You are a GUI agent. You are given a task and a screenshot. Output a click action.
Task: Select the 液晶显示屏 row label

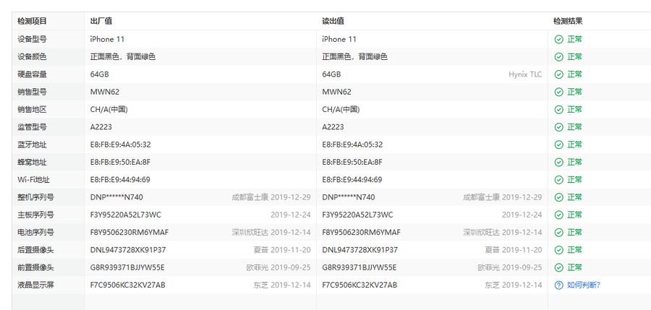pos(35,285)
